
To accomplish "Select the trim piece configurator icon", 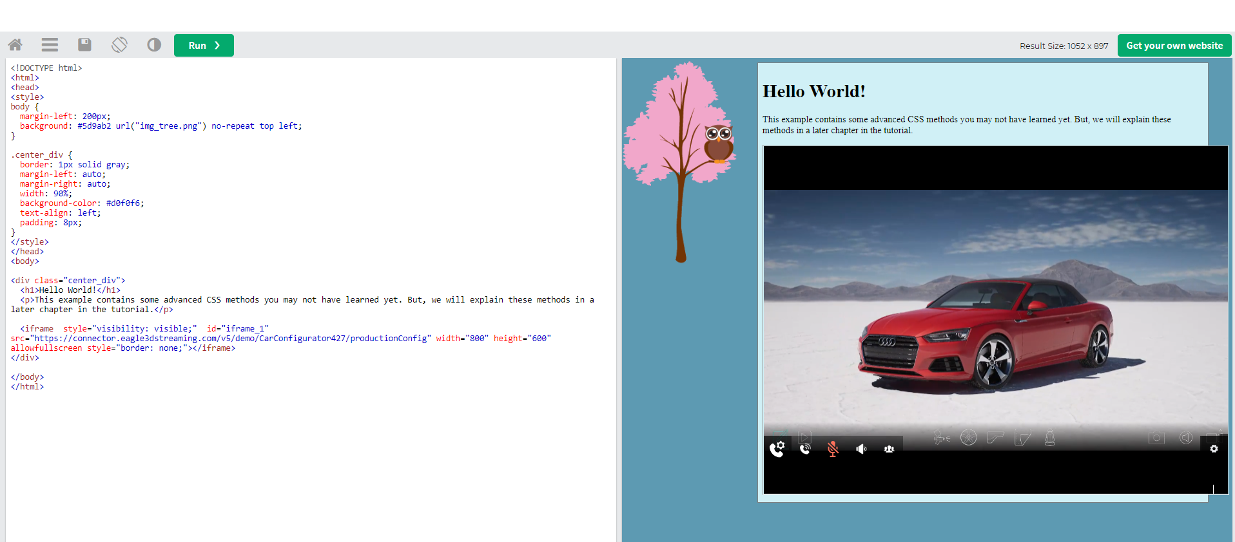I will click(995, 438).
